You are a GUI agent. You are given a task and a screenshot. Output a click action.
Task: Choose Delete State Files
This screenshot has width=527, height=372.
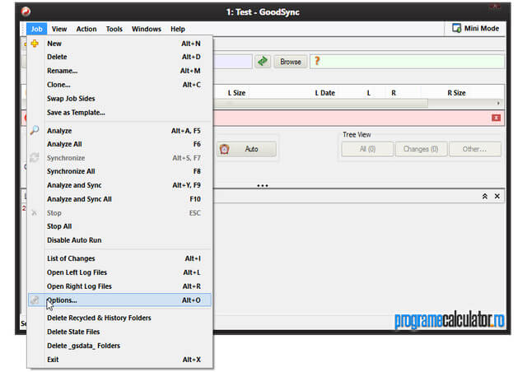120,332
